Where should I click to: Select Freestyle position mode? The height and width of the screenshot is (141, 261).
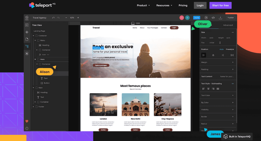(230, 49)
